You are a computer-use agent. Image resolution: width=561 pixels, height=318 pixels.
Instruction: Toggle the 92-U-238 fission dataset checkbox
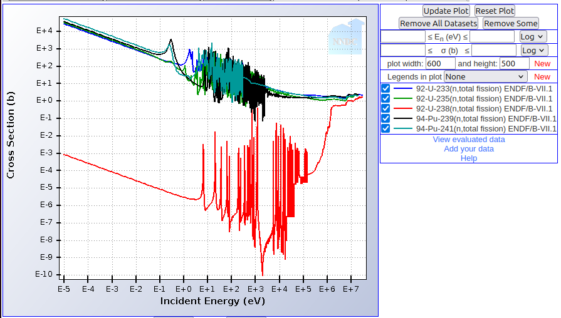tap(385, 109)
